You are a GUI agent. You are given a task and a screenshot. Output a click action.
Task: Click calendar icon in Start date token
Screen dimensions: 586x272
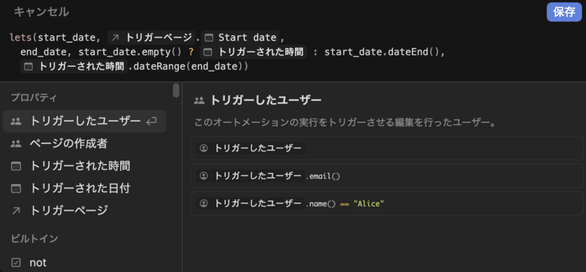(208, 37)
